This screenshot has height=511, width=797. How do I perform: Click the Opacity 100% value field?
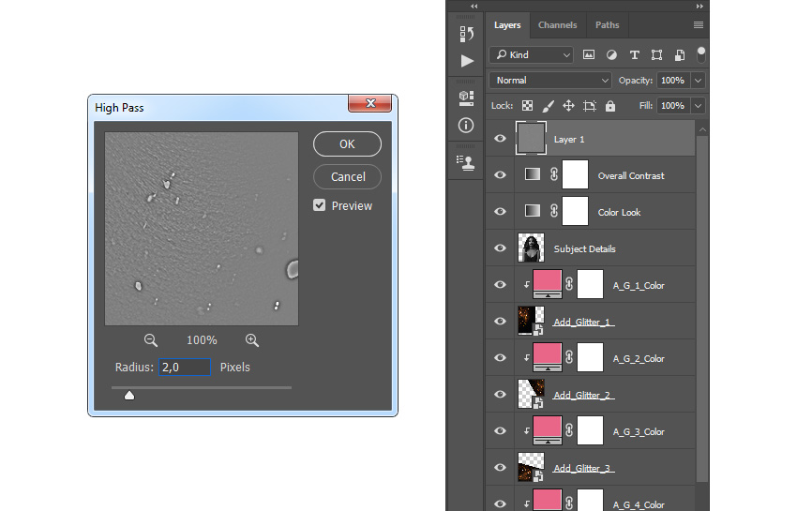coord(673,81)
